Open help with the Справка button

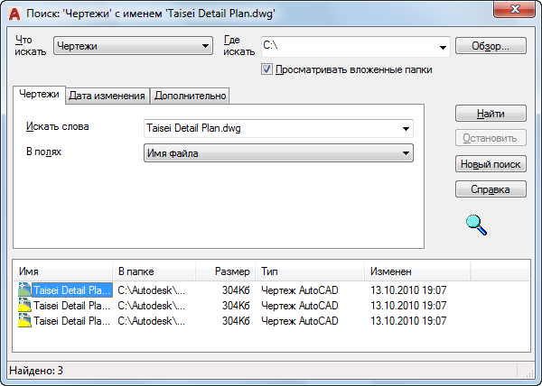(x=491, y=189)
